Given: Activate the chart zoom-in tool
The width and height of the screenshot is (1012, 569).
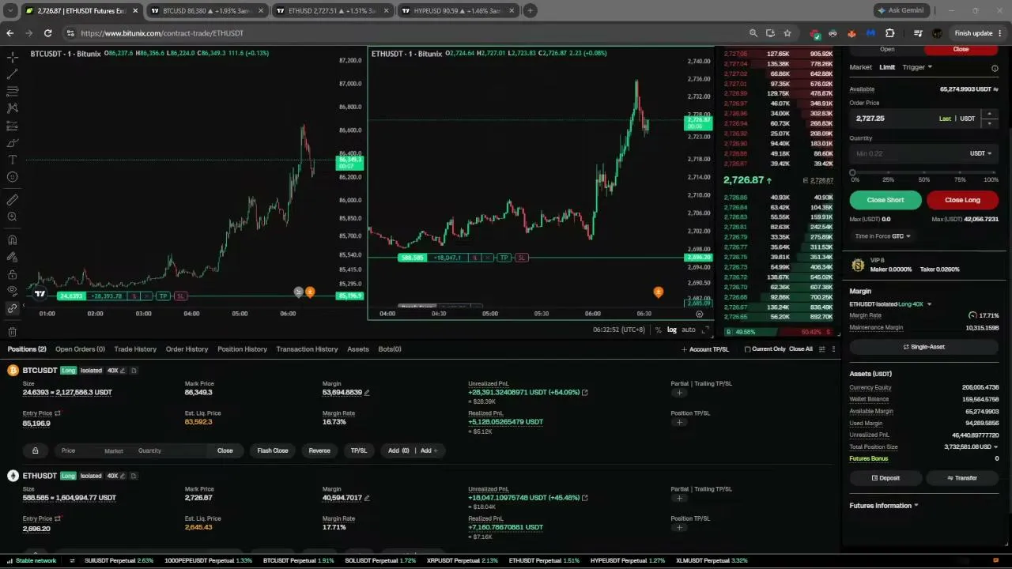Looking at the screenshot, I should click(13, 217).
